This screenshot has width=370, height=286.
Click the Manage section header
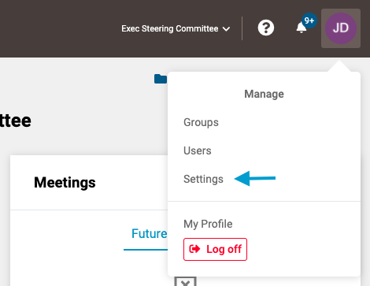(264, 94)
